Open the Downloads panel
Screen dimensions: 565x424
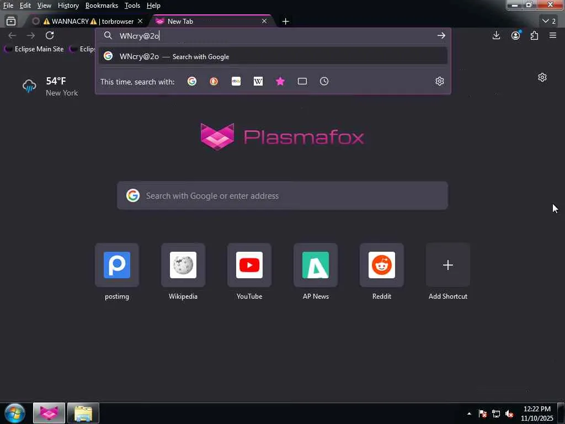tap(496, 35)
